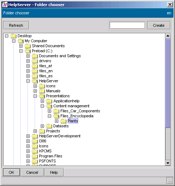
Task: Click the Applicationhelp folder icon
Action: 49,101
